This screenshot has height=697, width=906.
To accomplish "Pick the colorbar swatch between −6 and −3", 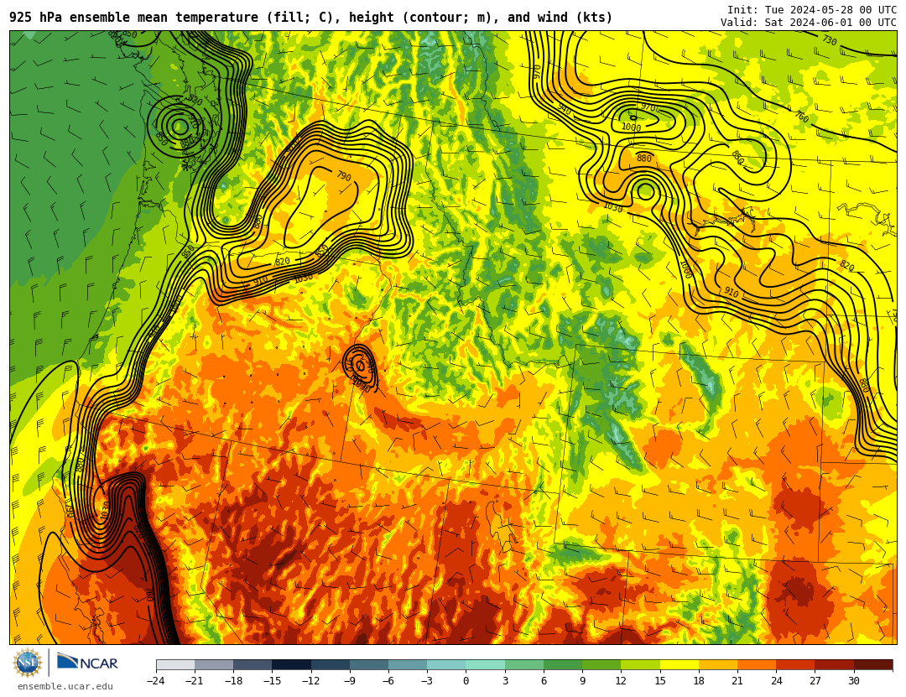I will click(x=408, y=664).
